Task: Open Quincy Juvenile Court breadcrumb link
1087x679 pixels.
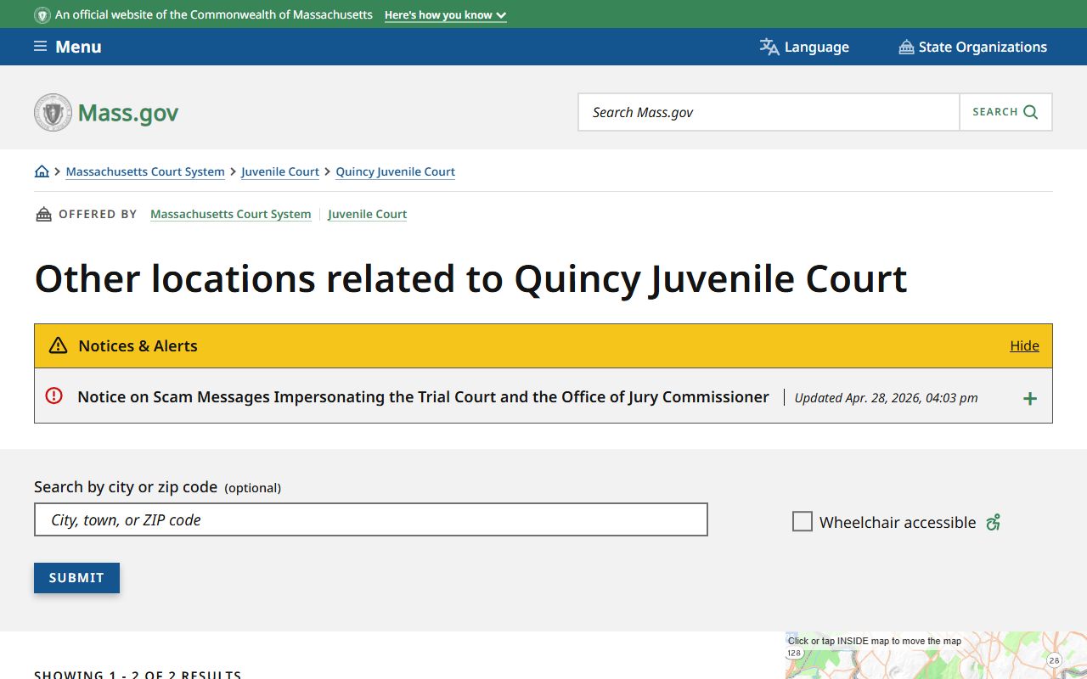Action: [396, 171]
